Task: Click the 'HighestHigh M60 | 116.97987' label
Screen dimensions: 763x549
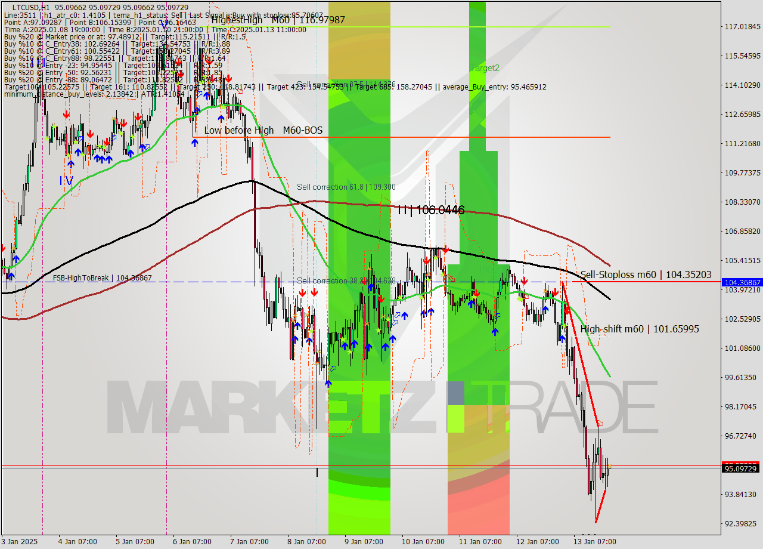Action: pos(278,20)
